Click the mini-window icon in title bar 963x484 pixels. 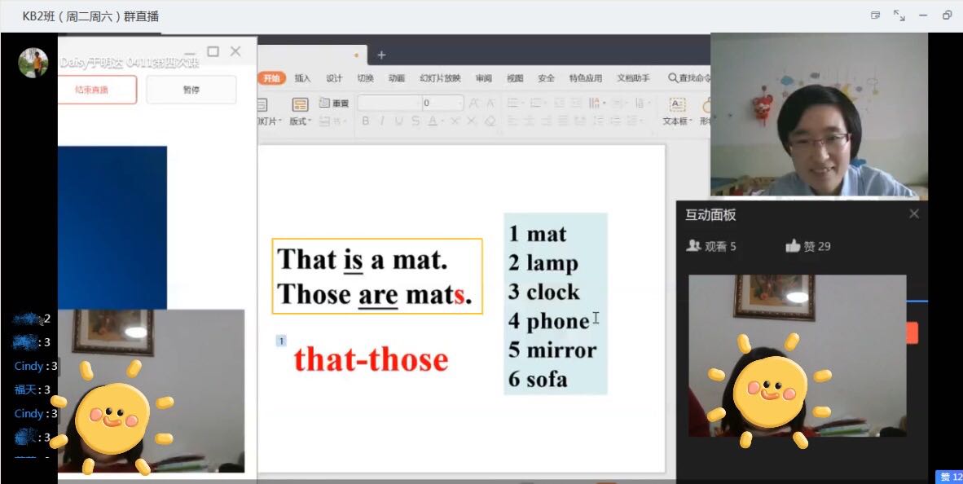pos(876,15)
